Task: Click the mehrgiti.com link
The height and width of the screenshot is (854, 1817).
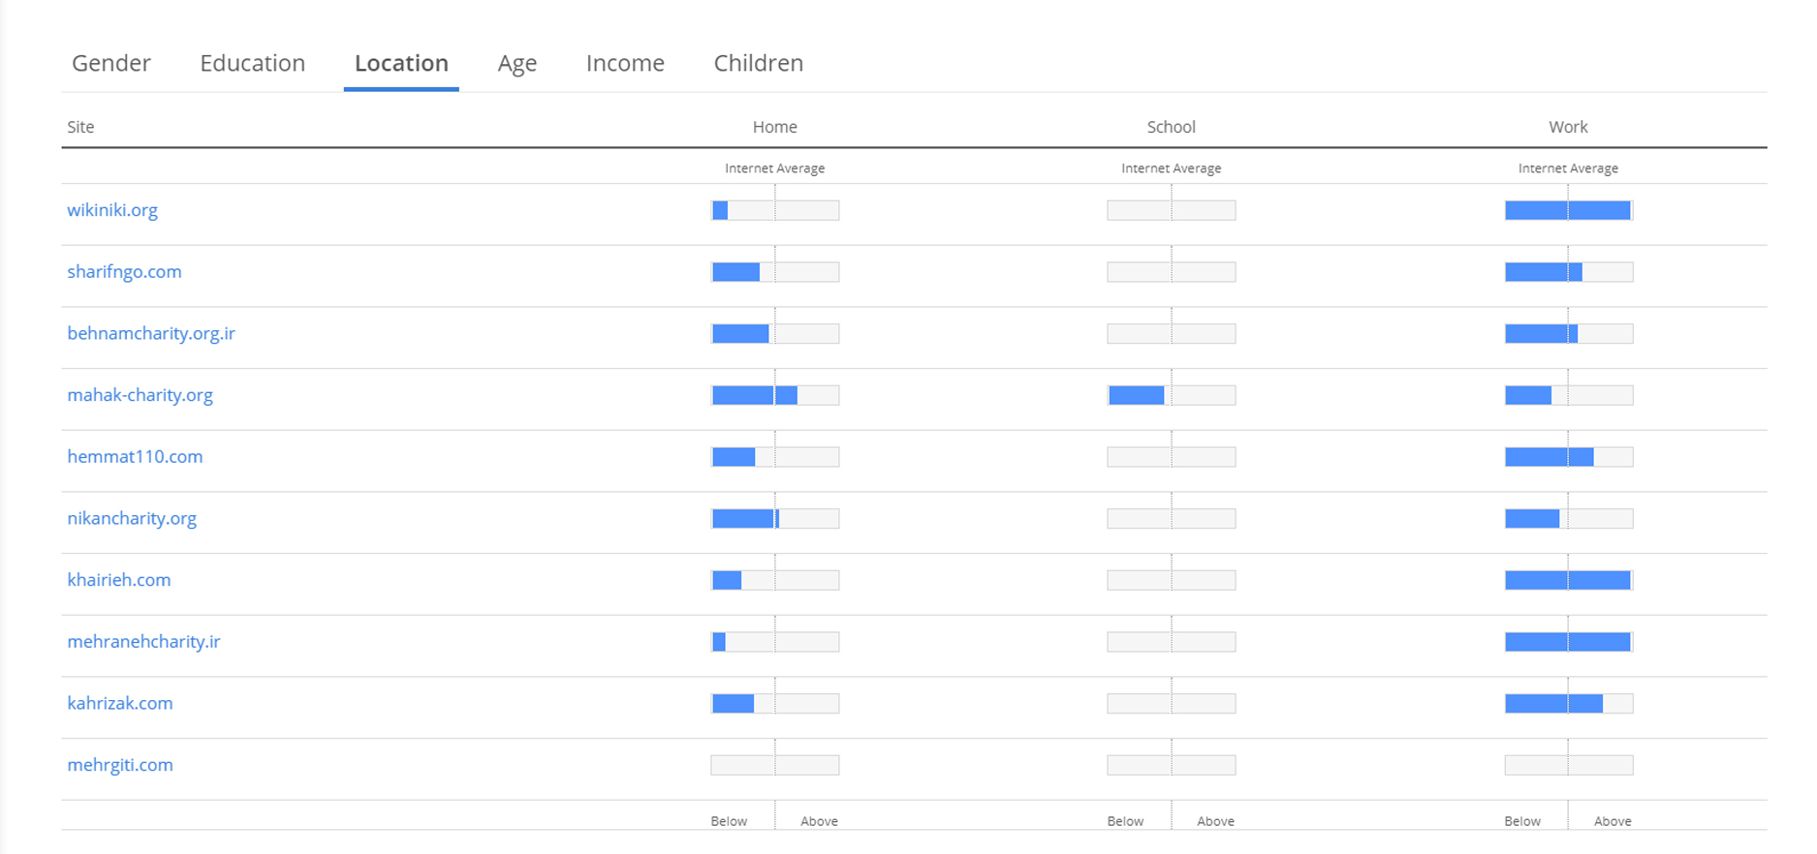Action: (x=120, y=765)
